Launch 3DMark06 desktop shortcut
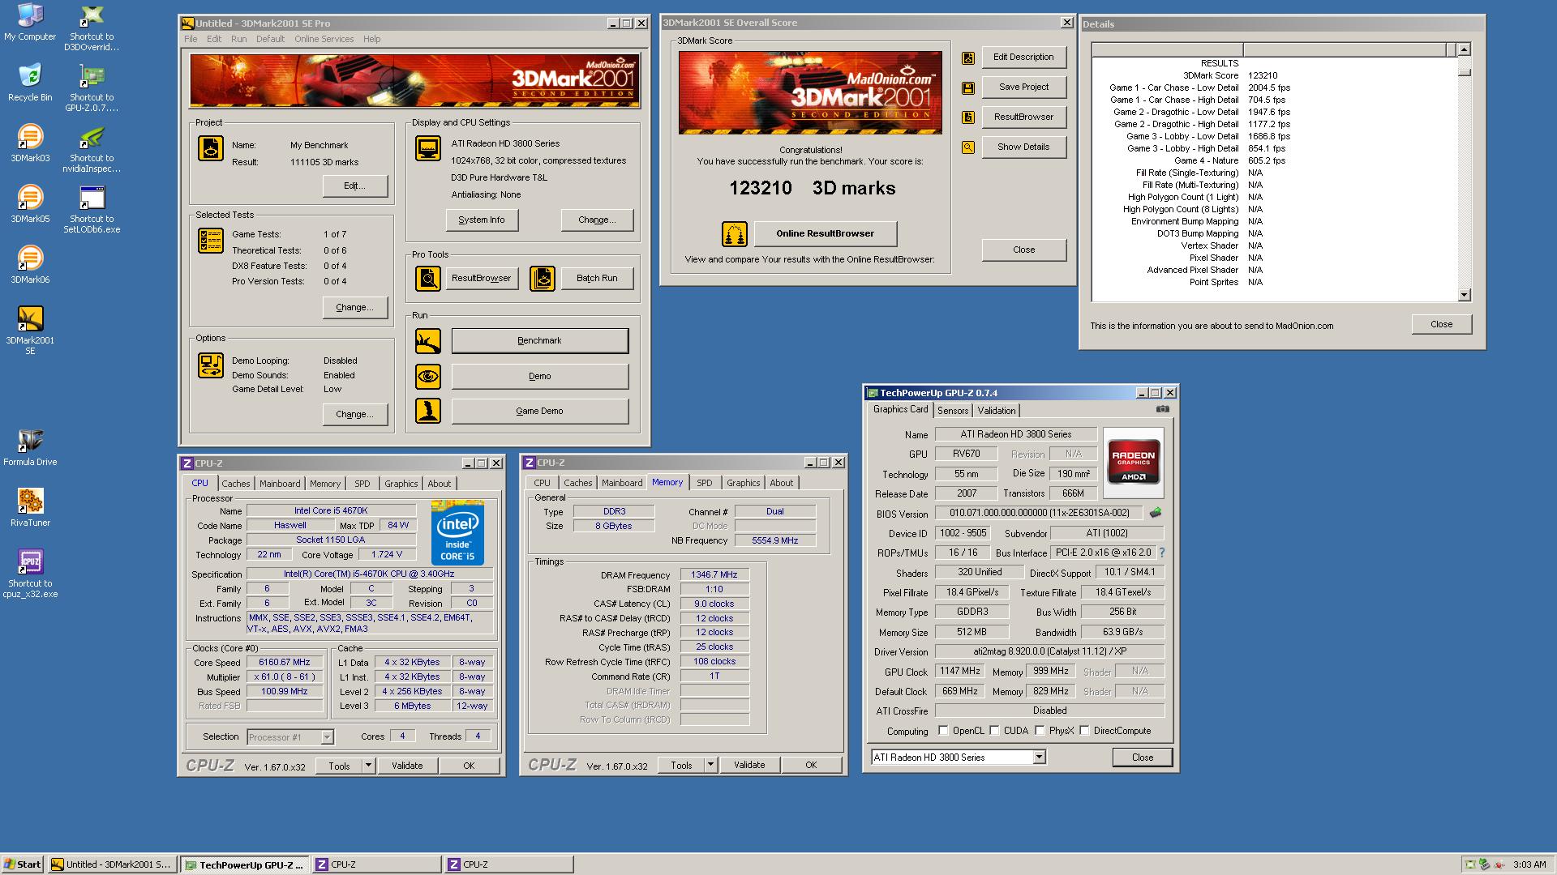1557x875 pixels. click(x=30, y=265)
